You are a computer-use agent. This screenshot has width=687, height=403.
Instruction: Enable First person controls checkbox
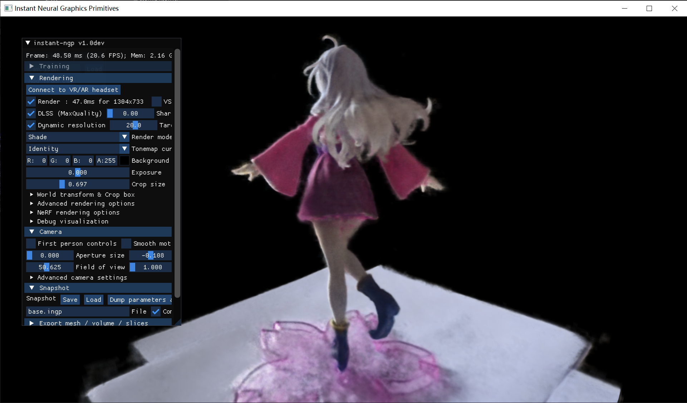31,244
